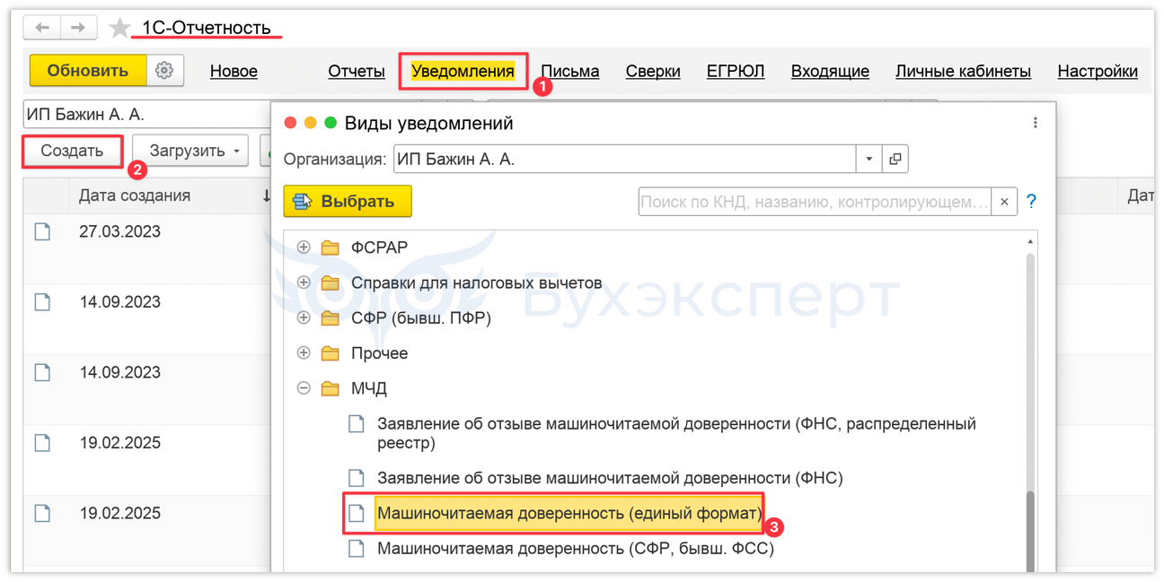Open help with the question mark icon

pyautogui.click(x=1031, y=202)
